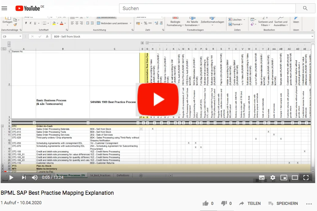Viewport: 317px width, 211px height.
Task: Start the video with the large red play button
Action: click(x=158, y=99)
